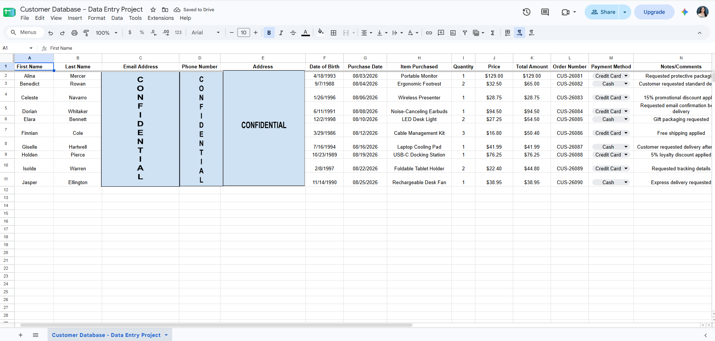
Task: Click the insert link icon
Action: tap(429, 33)
